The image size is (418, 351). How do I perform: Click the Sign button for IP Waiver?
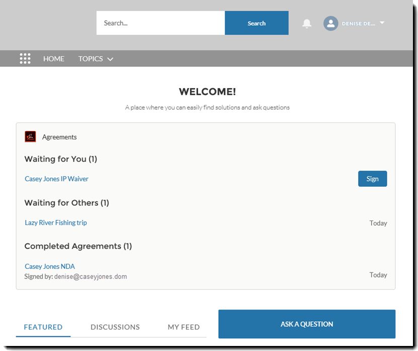pyautogui.click(x=372, y=179)
